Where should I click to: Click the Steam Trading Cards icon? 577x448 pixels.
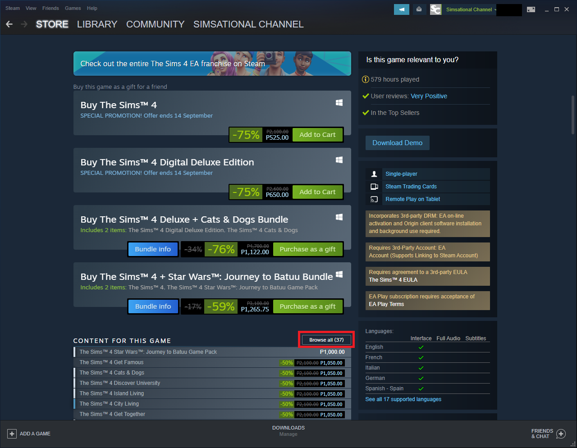[x=374, y=186]
